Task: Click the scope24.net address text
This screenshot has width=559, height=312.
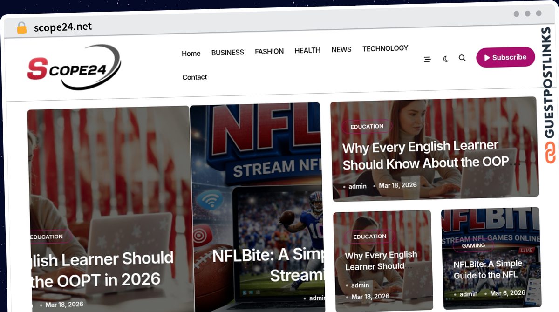Action: 63,27
